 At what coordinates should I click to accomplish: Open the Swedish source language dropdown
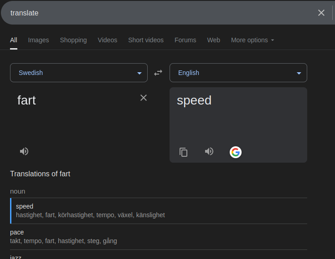(79, 73)
